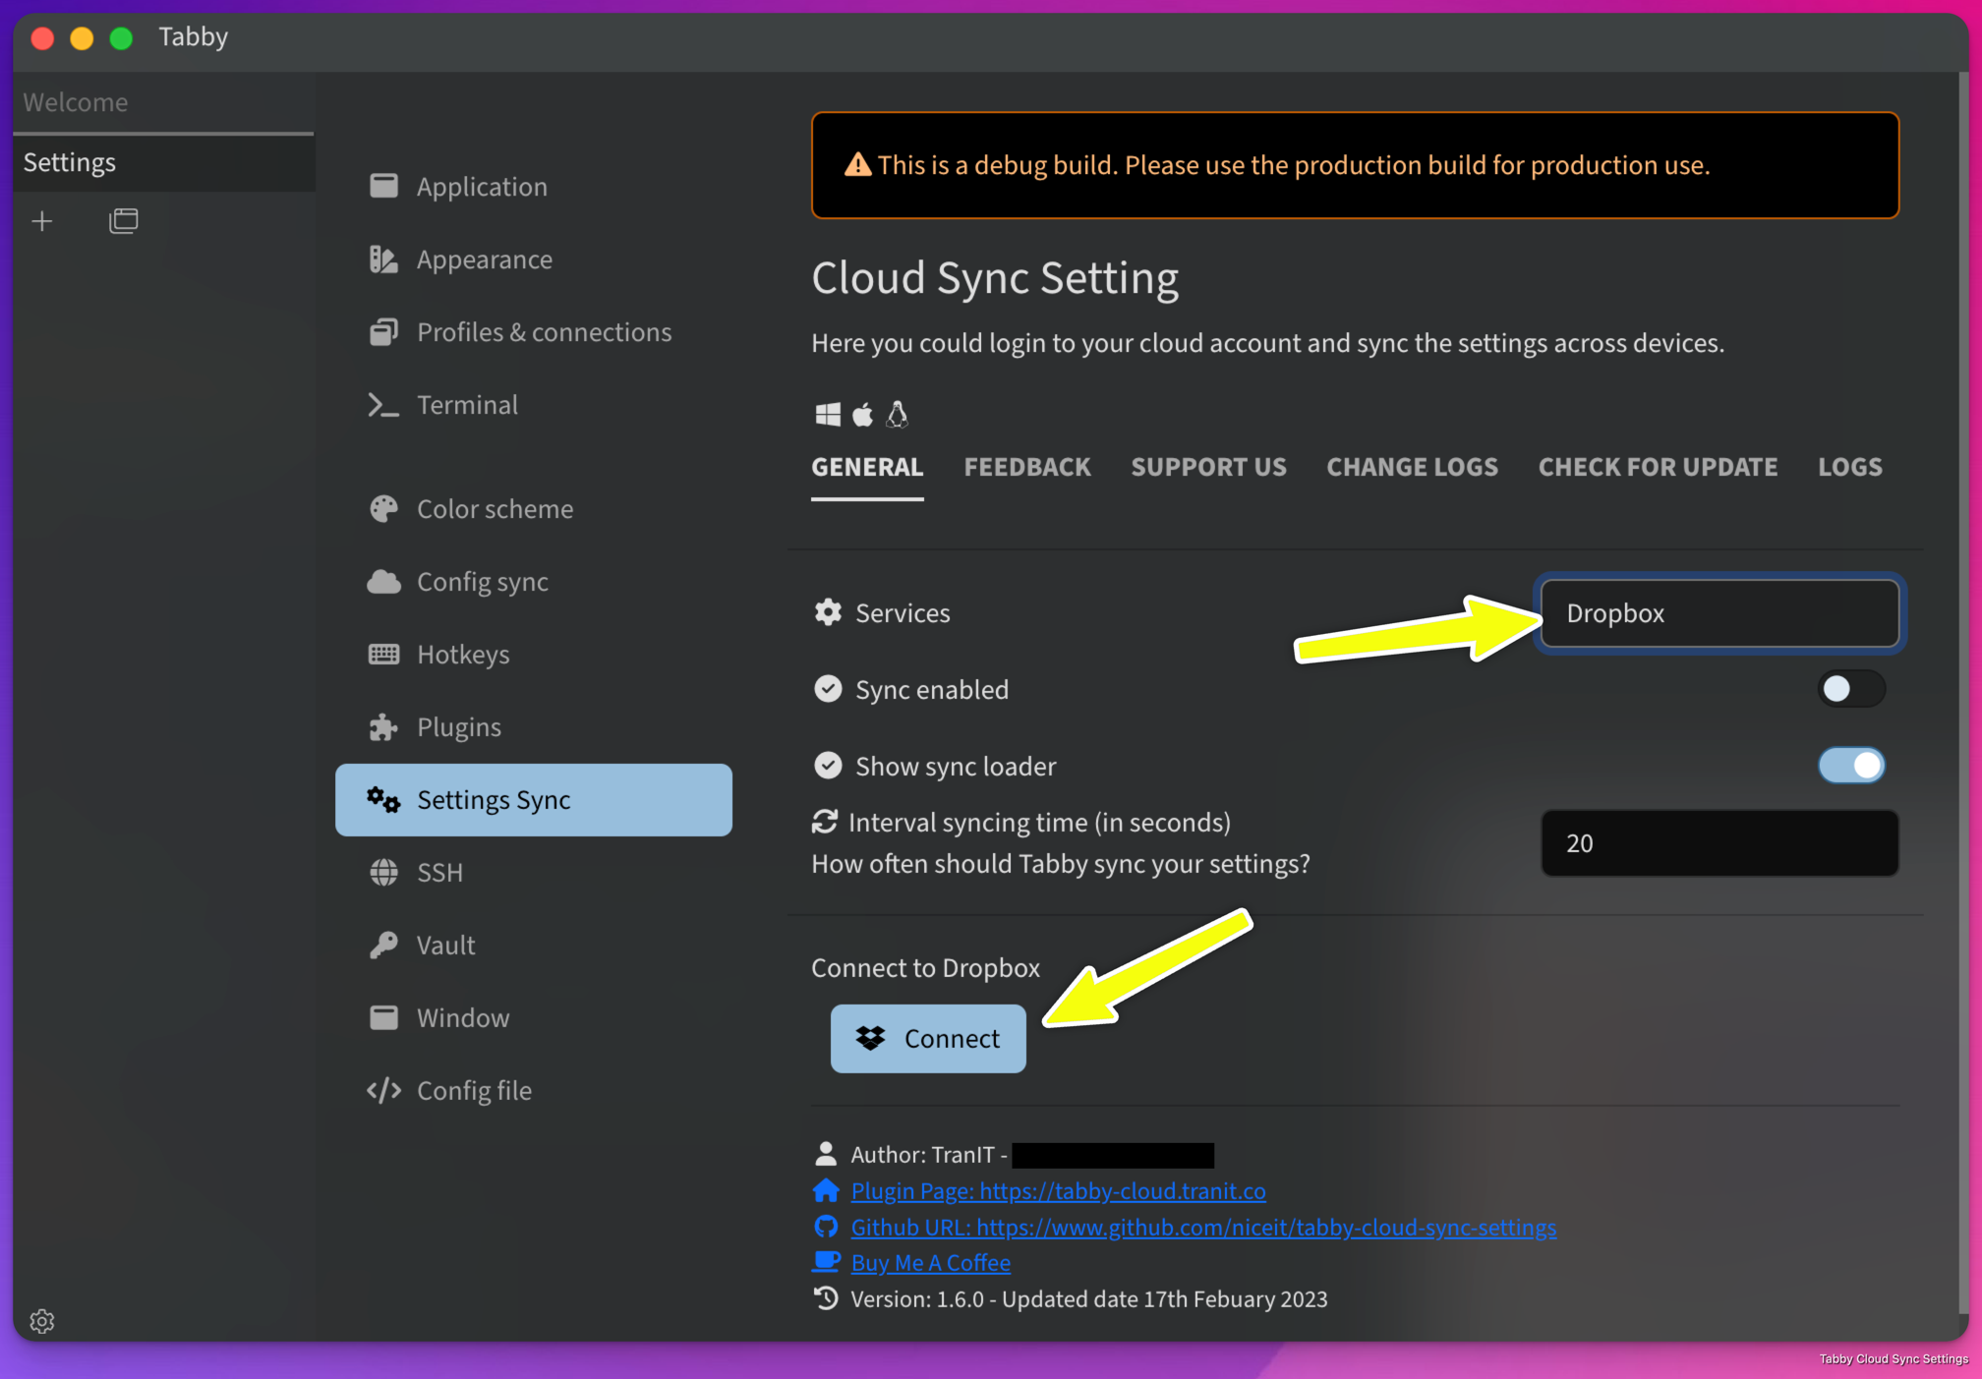Click the Config sync cloud icon
Viewport: 1982px width, 1379px height.
tap(383, 581)
